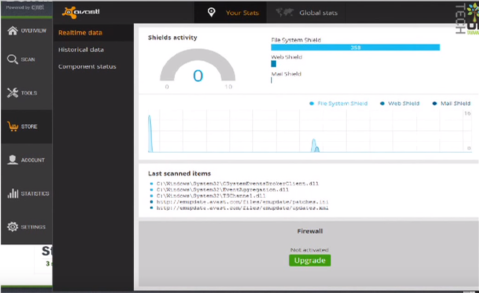Click the Firewall heading
Image resolution: width=479 pixels, height=293 pixels.
coord(310,231)
